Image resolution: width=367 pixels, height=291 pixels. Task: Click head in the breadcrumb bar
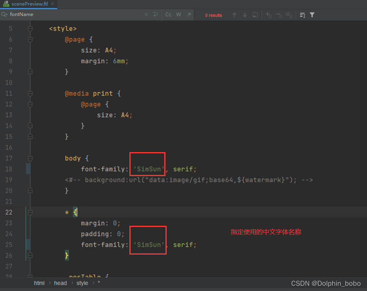point(60,283)
